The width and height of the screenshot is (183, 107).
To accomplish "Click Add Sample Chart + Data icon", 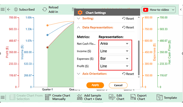I will 80,97.
